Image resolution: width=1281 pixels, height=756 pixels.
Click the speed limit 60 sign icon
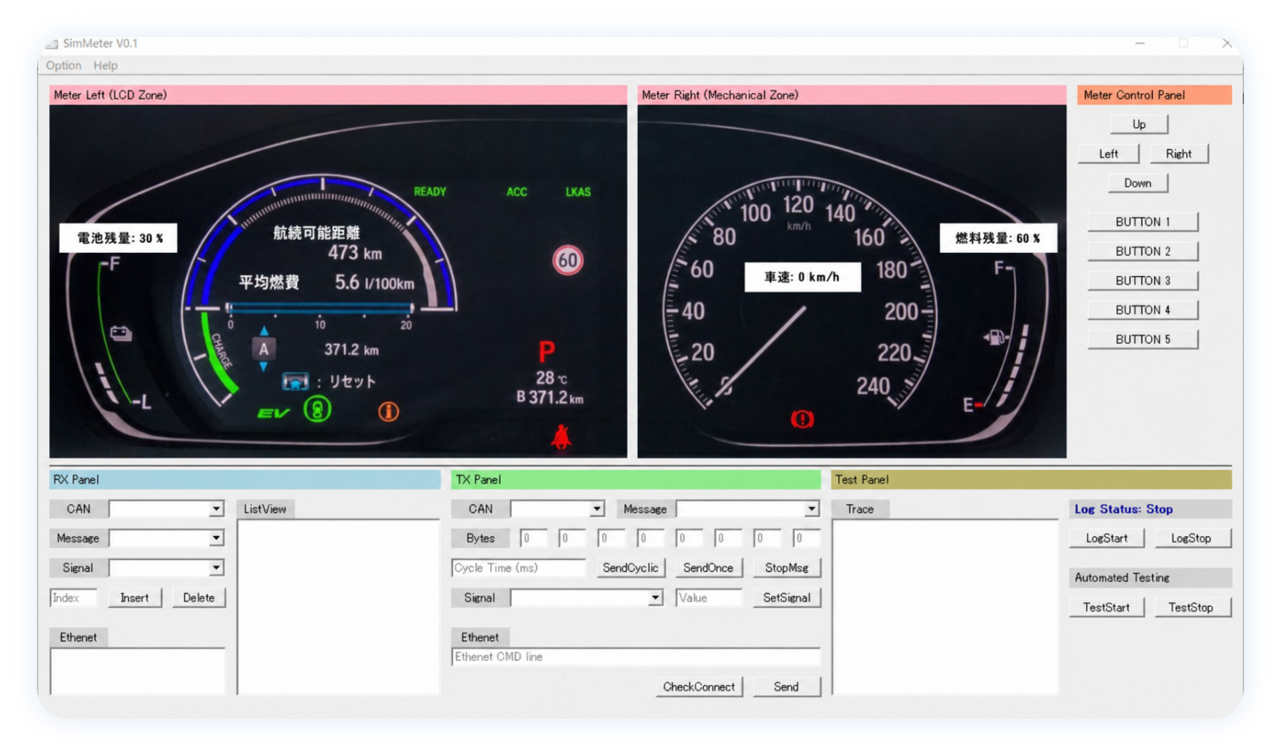click(x=567, y=260)
